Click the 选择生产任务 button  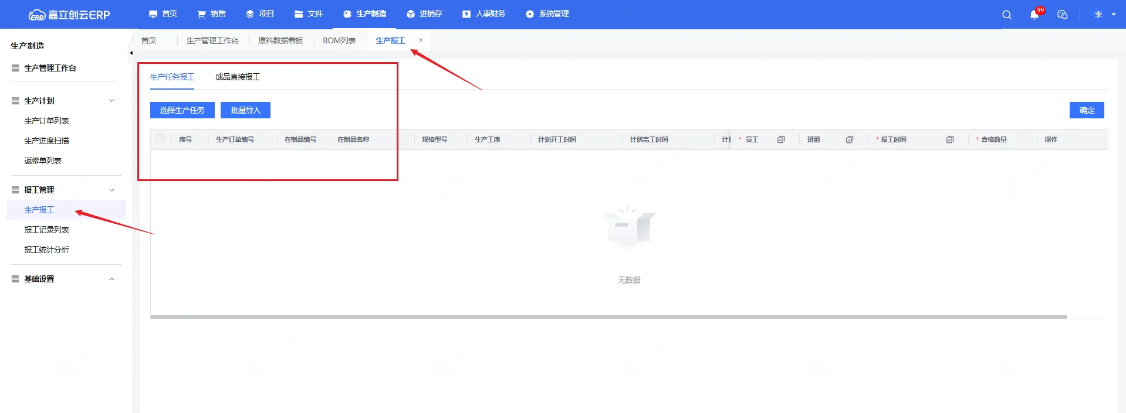pyautogui.click(x=182, y=110)
